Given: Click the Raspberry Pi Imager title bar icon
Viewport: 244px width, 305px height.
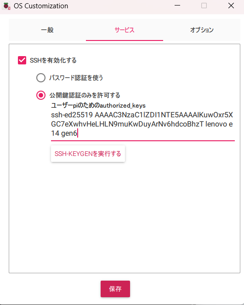Looking at the screenshot, I should coord(6,6).
